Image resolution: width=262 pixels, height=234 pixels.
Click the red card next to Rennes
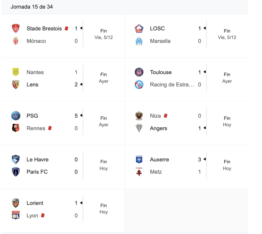click(x=50, y=128)
